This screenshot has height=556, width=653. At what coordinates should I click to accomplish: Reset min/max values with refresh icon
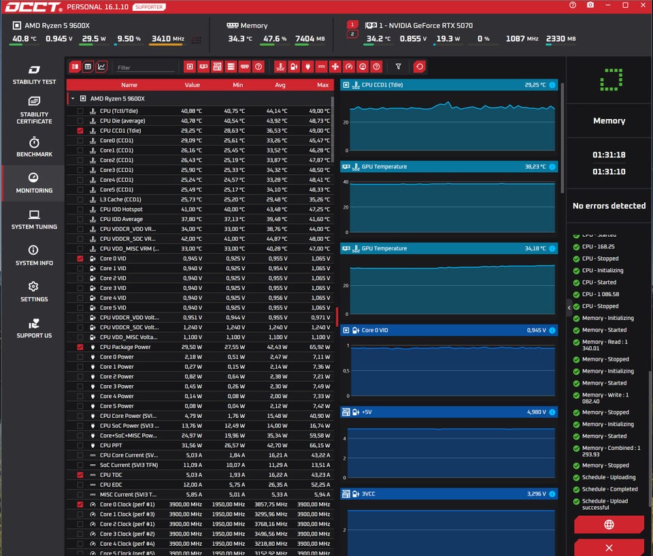coord(420,67)
